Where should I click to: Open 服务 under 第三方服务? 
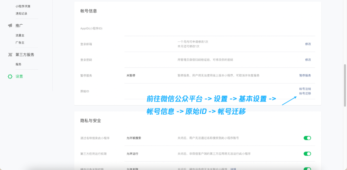click(x=18, y=64)
